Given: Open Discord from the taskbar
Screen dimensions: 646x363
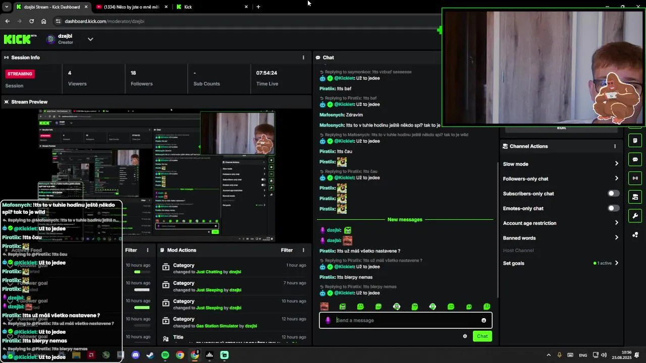Looking at the screenshot, I should click(135, 355).
